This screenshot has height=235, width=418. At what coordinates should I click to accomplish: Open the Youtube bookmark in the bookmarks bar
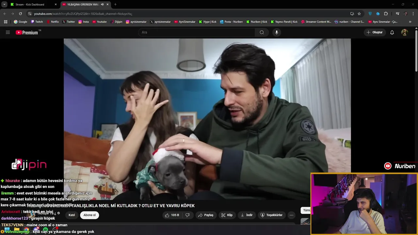point(99,22)
